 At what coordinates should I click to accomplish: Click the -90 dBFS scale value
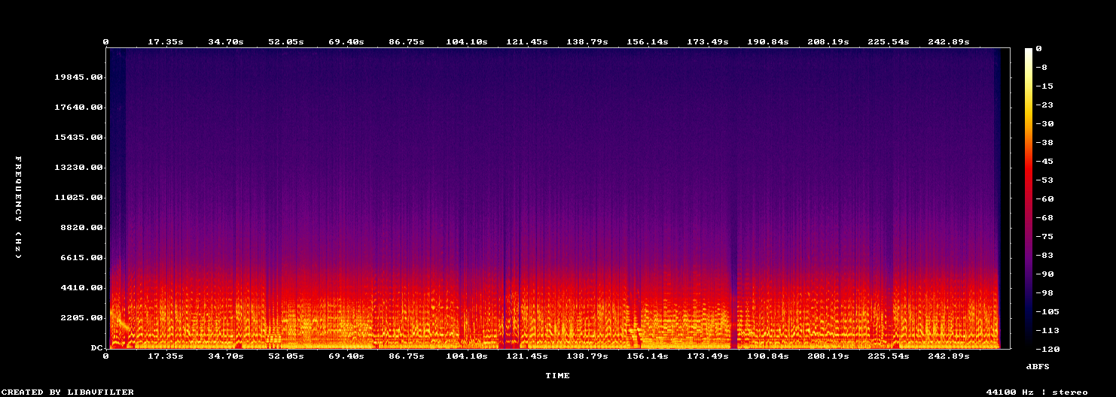pos(1044,274)
